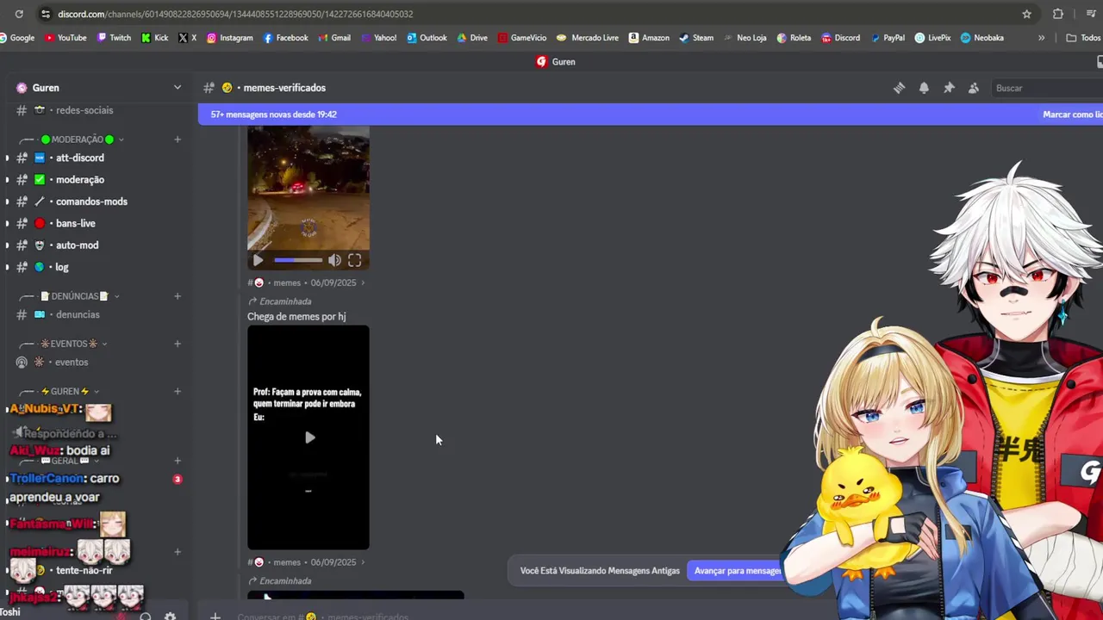Reload the page in browser
The height and width of the screenshot is (620, 1103).
coord(19,14)
